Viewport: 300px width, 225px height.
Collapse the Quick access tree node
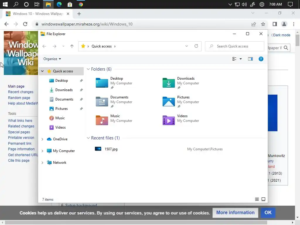[42, 71]
